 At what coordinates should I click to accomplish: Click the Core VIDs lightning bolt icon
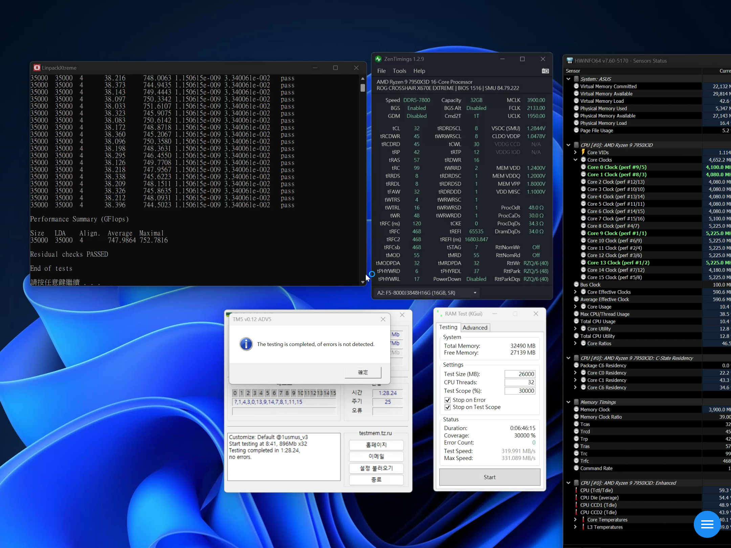pyautogui.click(x=583, y=152)
